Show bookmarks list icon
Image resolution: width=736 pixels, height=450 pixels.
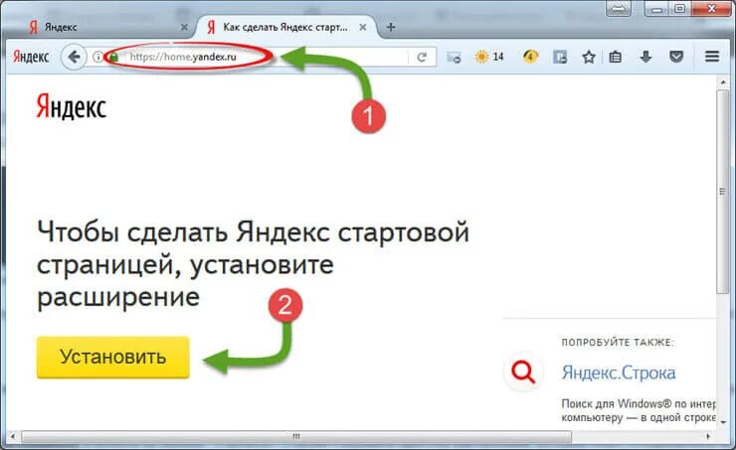[616, 58]
